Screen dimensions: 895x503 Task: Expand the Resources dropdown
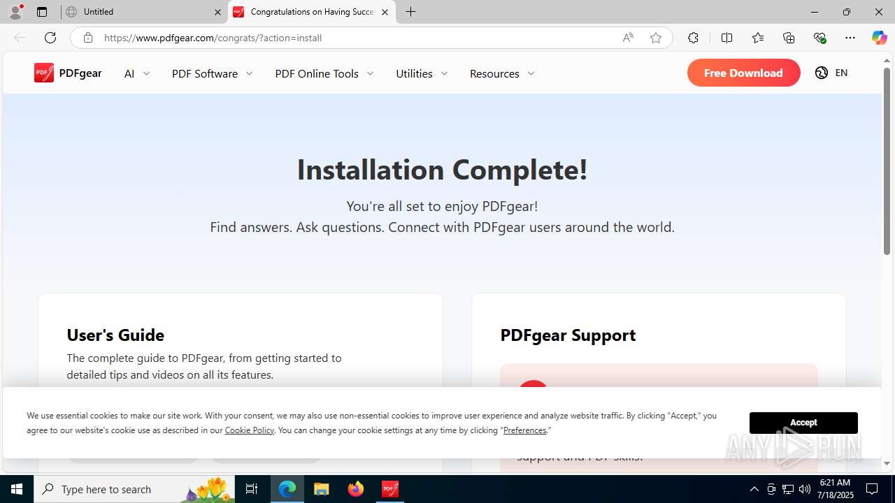point(502,73)
